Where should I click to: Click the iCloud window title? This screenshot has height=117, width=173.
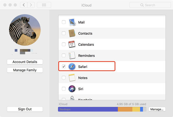tap(86, 5)
